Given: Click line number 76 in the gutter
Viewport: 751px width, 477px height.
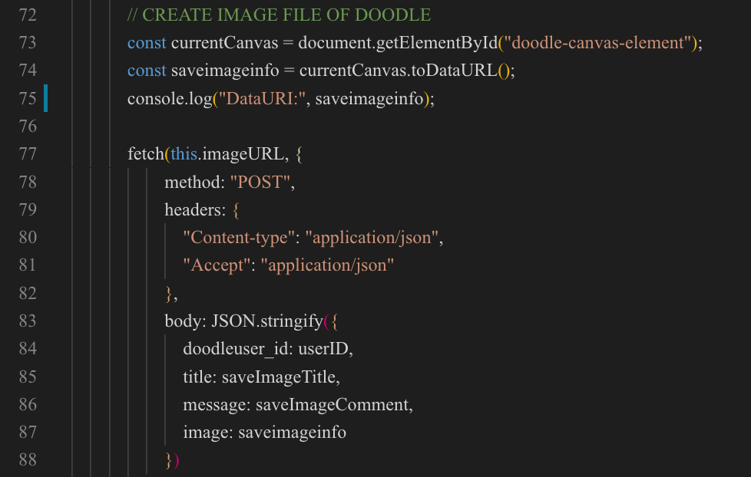Looking at the screenshot, I should click(x=28, y=127).
